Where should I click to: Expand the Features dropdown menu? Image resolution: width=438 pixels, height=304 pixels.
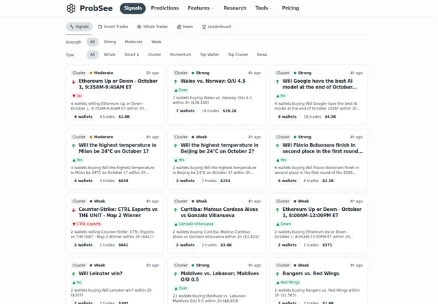pos(201,8)
